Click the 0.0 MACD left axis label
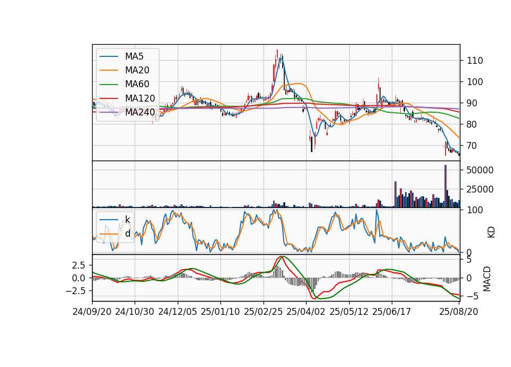 tap(79, 278)
